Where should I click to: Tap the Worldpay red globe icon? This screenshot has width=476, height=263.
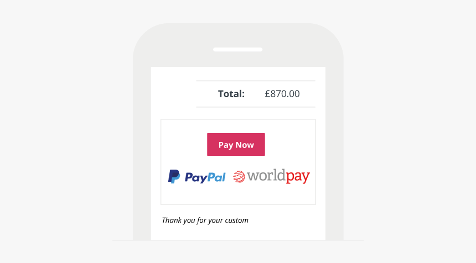tap(239, 177)
